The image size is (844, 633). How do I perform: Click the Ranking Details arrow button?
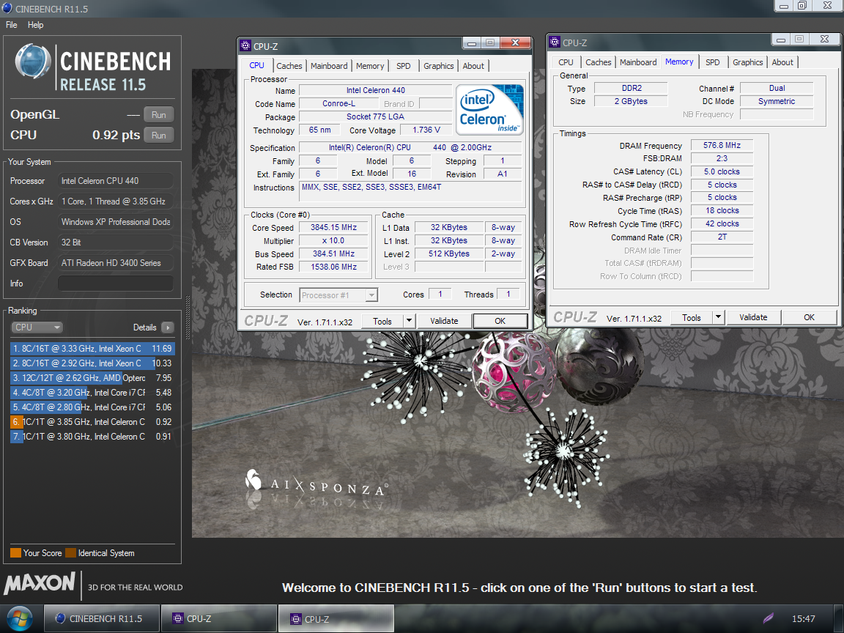point(167,327)
